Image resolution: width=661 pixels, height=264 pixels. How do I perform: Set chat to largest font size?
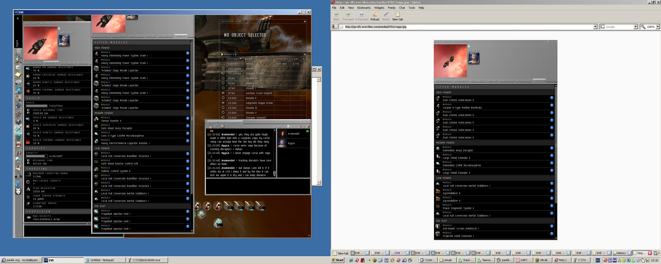coord(284,127)
